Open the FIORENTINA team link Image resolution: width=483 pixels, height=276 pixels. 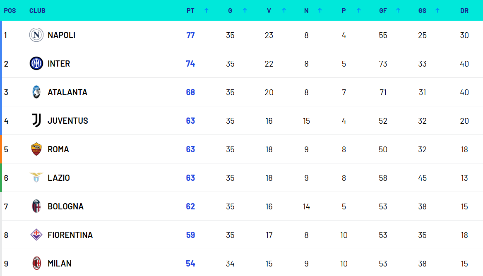[x=70, y=235]
